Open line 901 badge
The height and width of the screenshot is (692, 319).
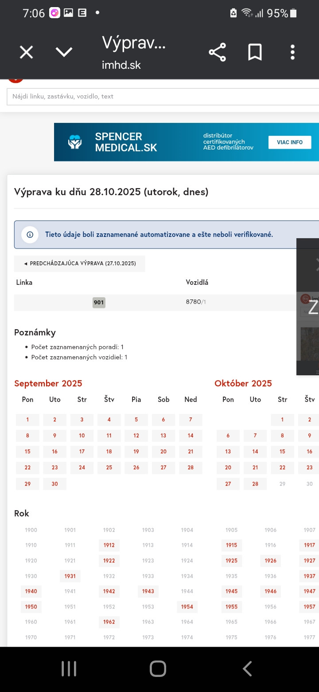point(99,303)
